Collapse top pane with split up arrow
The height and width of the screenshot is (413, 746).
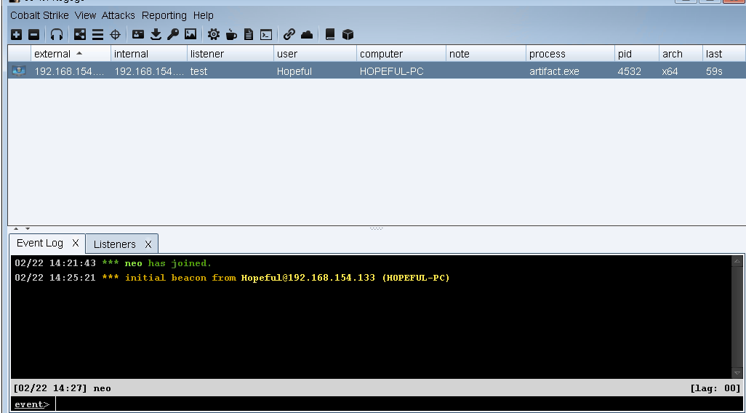click(16, 229)
